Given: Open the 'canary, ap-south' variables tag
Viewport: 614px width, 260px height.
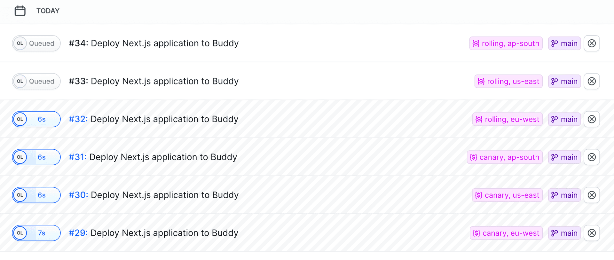Looking at the screenshot, I should click(x=505, y=157).
